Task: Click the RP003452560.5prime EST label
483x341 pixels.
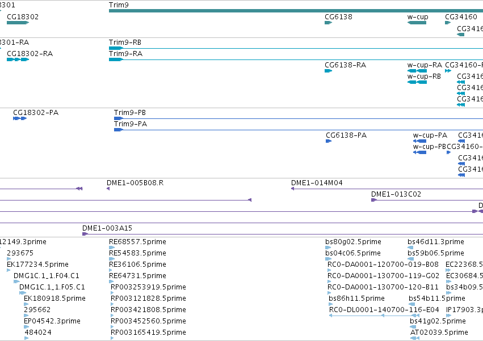Action: (148, 321)
